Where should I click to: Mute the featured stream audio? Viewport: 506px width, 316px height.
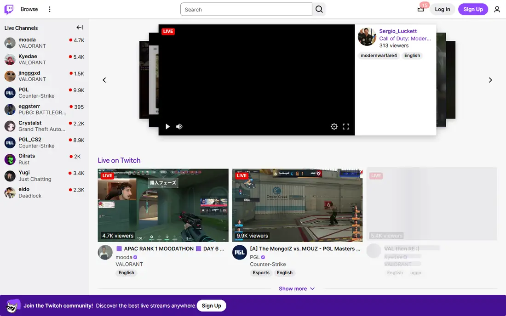click(179, 127)
